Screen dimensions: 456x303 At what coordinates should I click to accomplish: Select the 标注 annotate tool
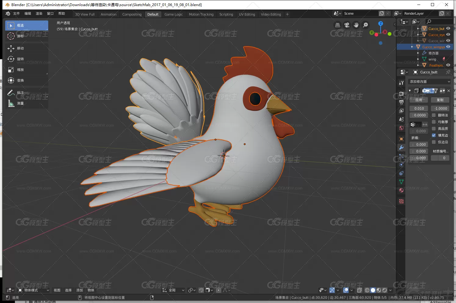pos(27,93)
